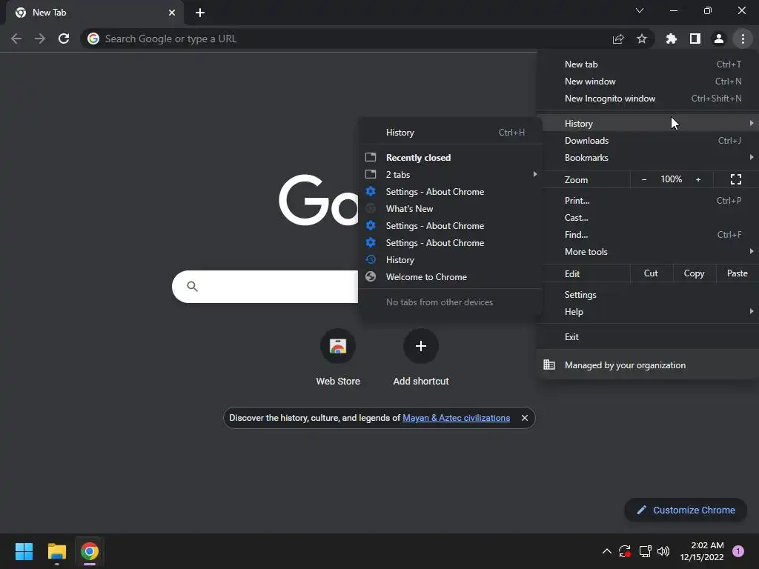
Task: Increase zoom with the plus button
Action: (698, 179)
